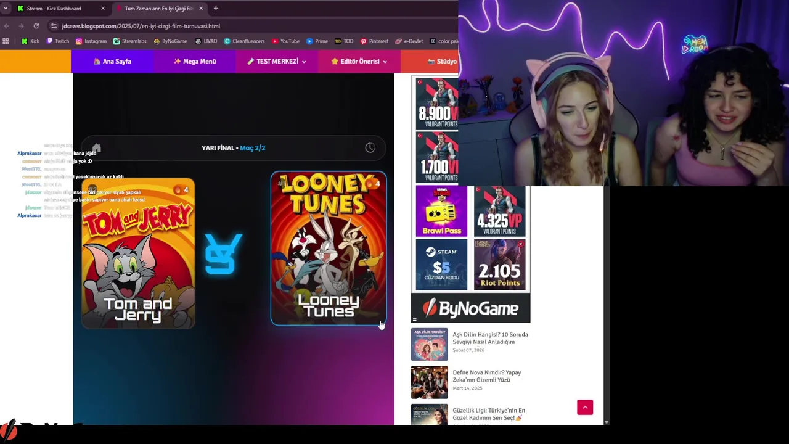Open the YouTube bookmark
Screen dimensions: 789x444
click(x=285, y=41)
